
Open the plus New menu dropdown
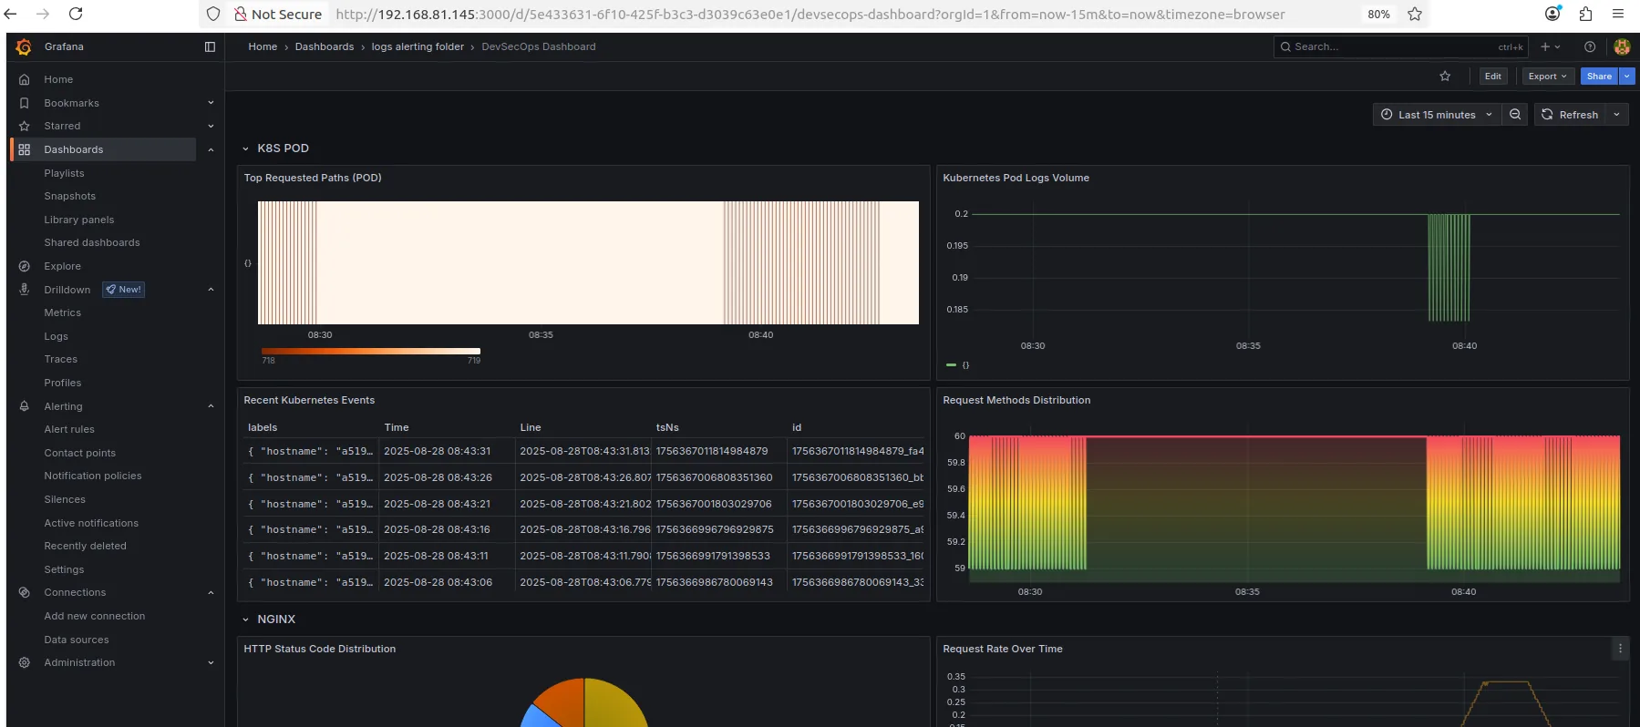(x=1551, y=46)
